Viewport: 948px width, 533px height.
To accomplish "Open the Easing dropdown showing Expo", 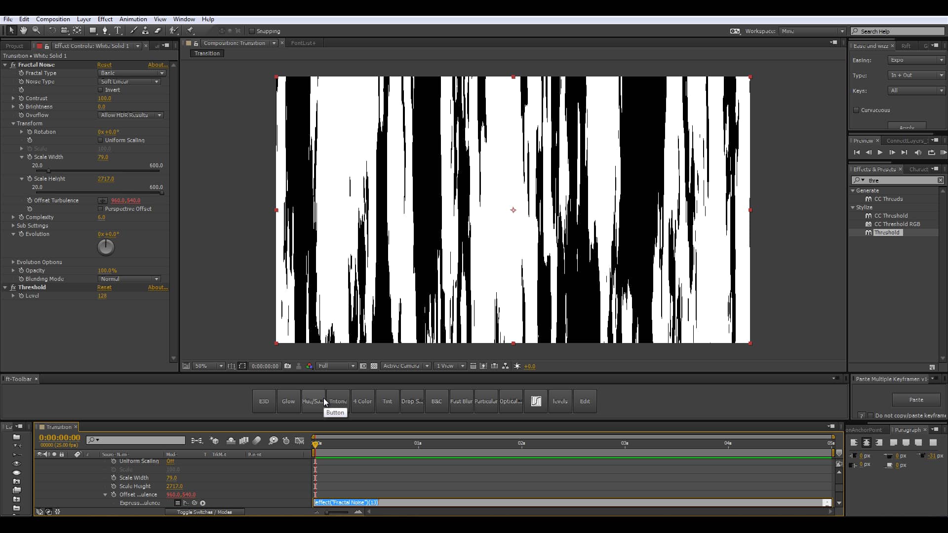I will [x=916, y=60].
